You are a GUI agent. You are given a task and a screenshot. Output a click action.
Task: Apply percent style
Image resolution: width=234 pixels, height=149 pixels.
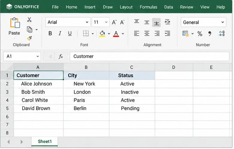point(200,34)
